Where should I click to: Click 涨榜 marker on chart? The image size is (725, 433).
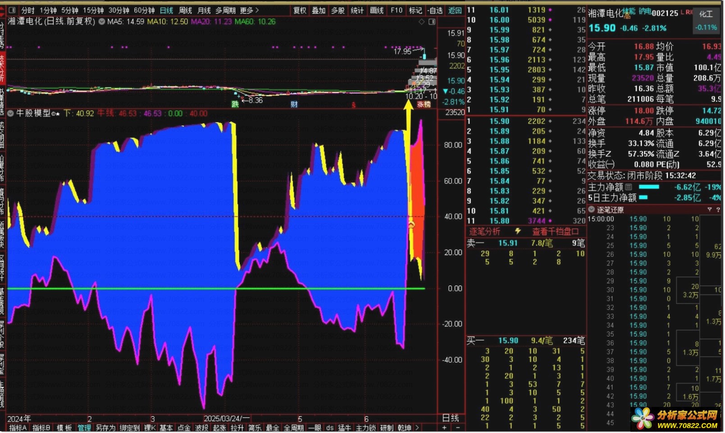(424, 105)
